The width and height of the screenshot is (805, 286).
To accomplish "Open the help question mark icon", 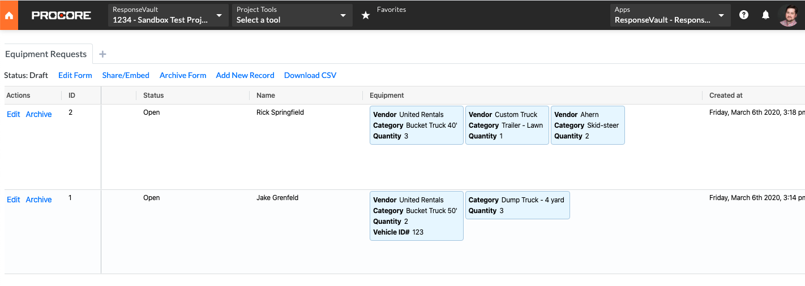I will [744, 15].
